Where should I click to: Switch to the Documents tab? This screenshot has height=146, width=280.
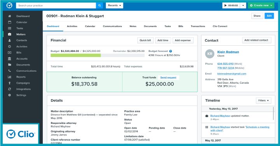coord(150,26)
